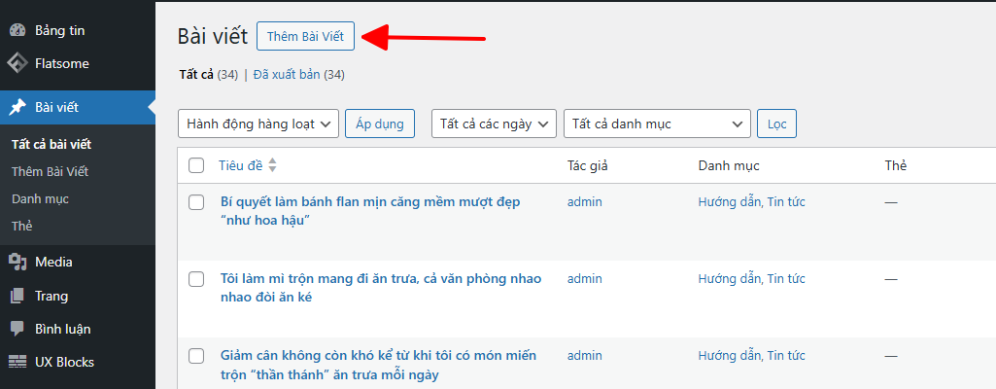Open Thẻ in the sidebar submenu
Viewport: 996px width, 389px height.
pyautogui.click(x=21, y=226)
